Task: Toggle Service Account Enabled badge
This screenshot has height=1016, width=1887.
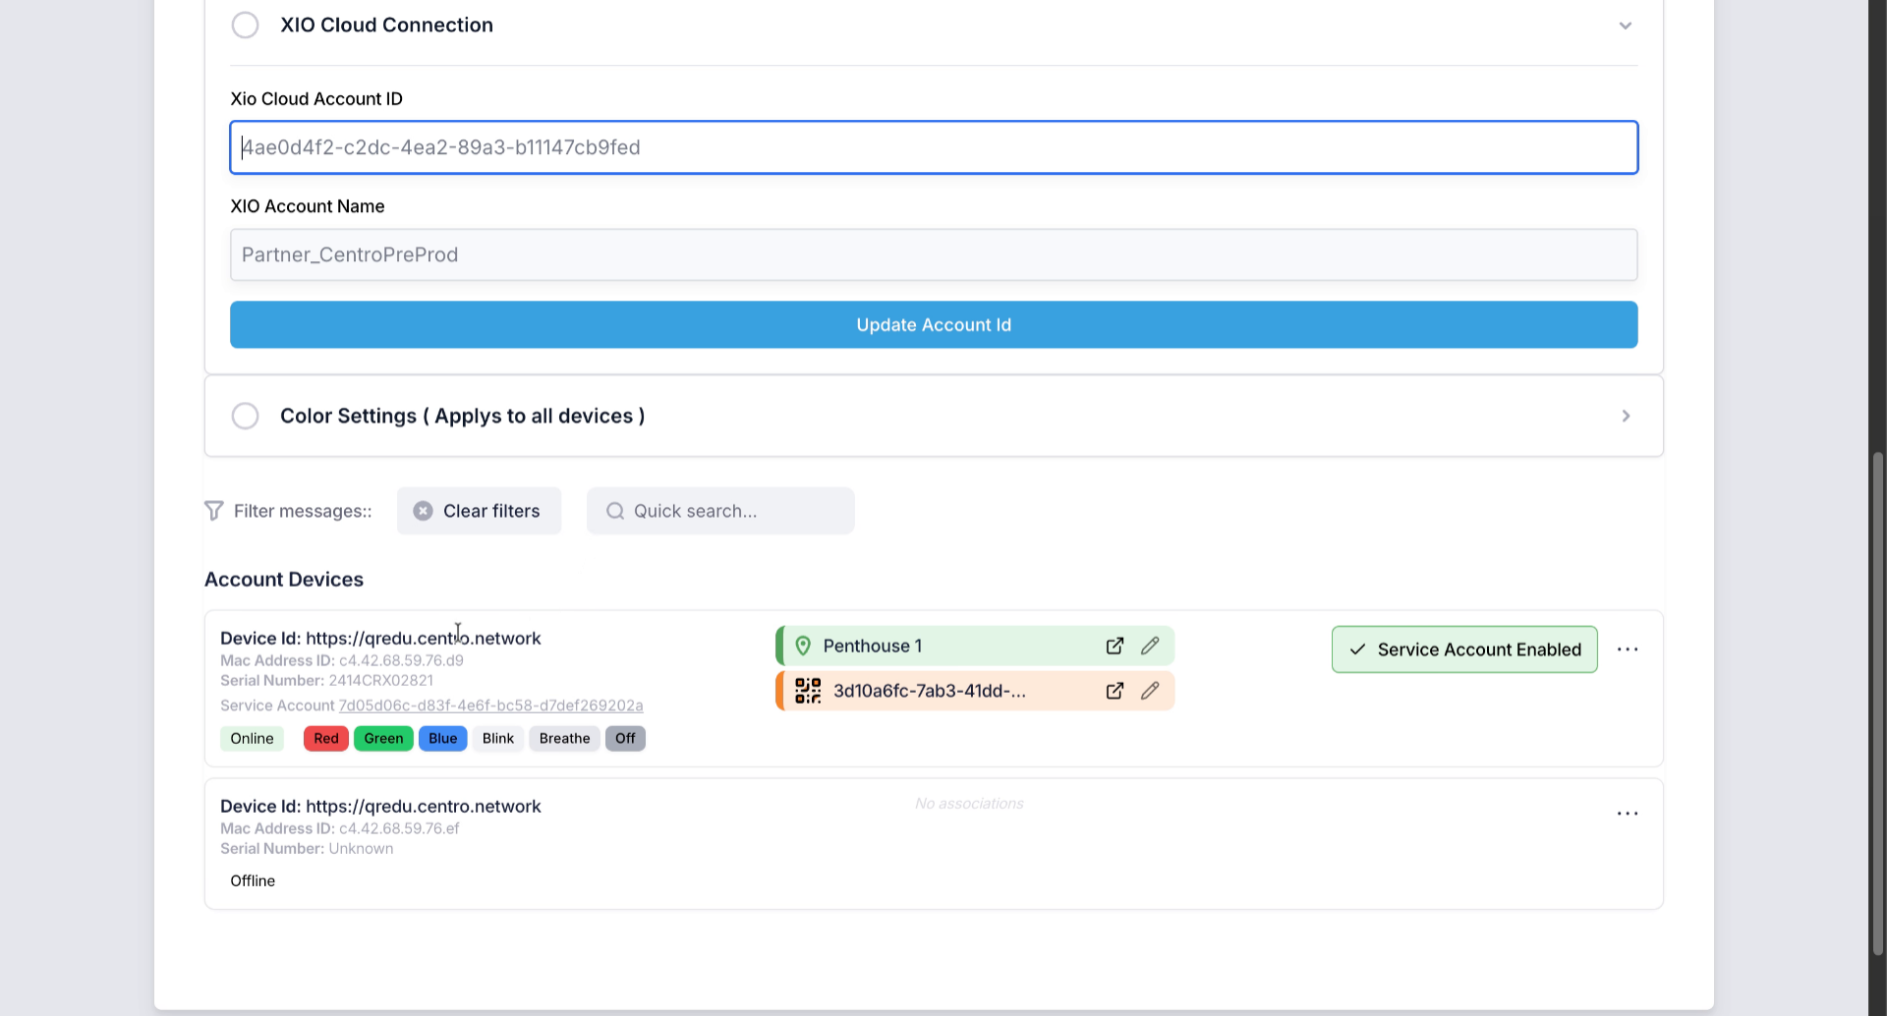Action: 1463,649
